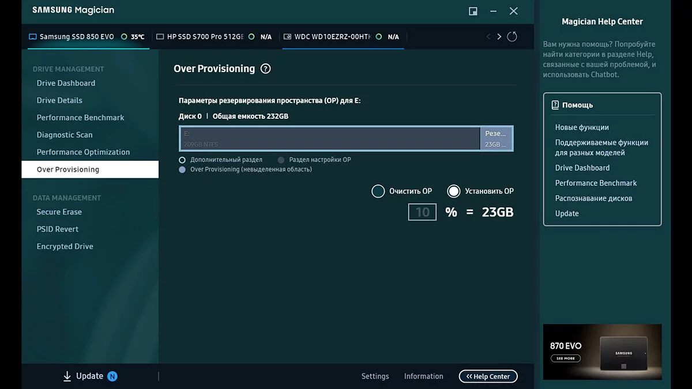Click the OP percentage input field

(423, 212)
